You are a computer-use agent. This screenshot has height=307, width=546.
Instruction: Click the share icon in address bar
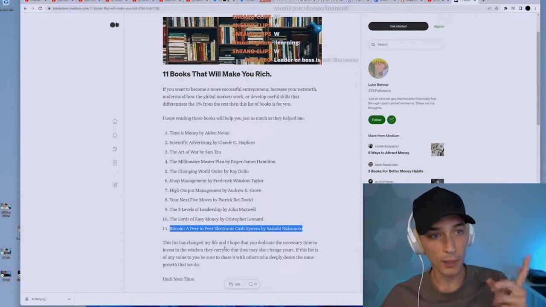click(489, 8)
